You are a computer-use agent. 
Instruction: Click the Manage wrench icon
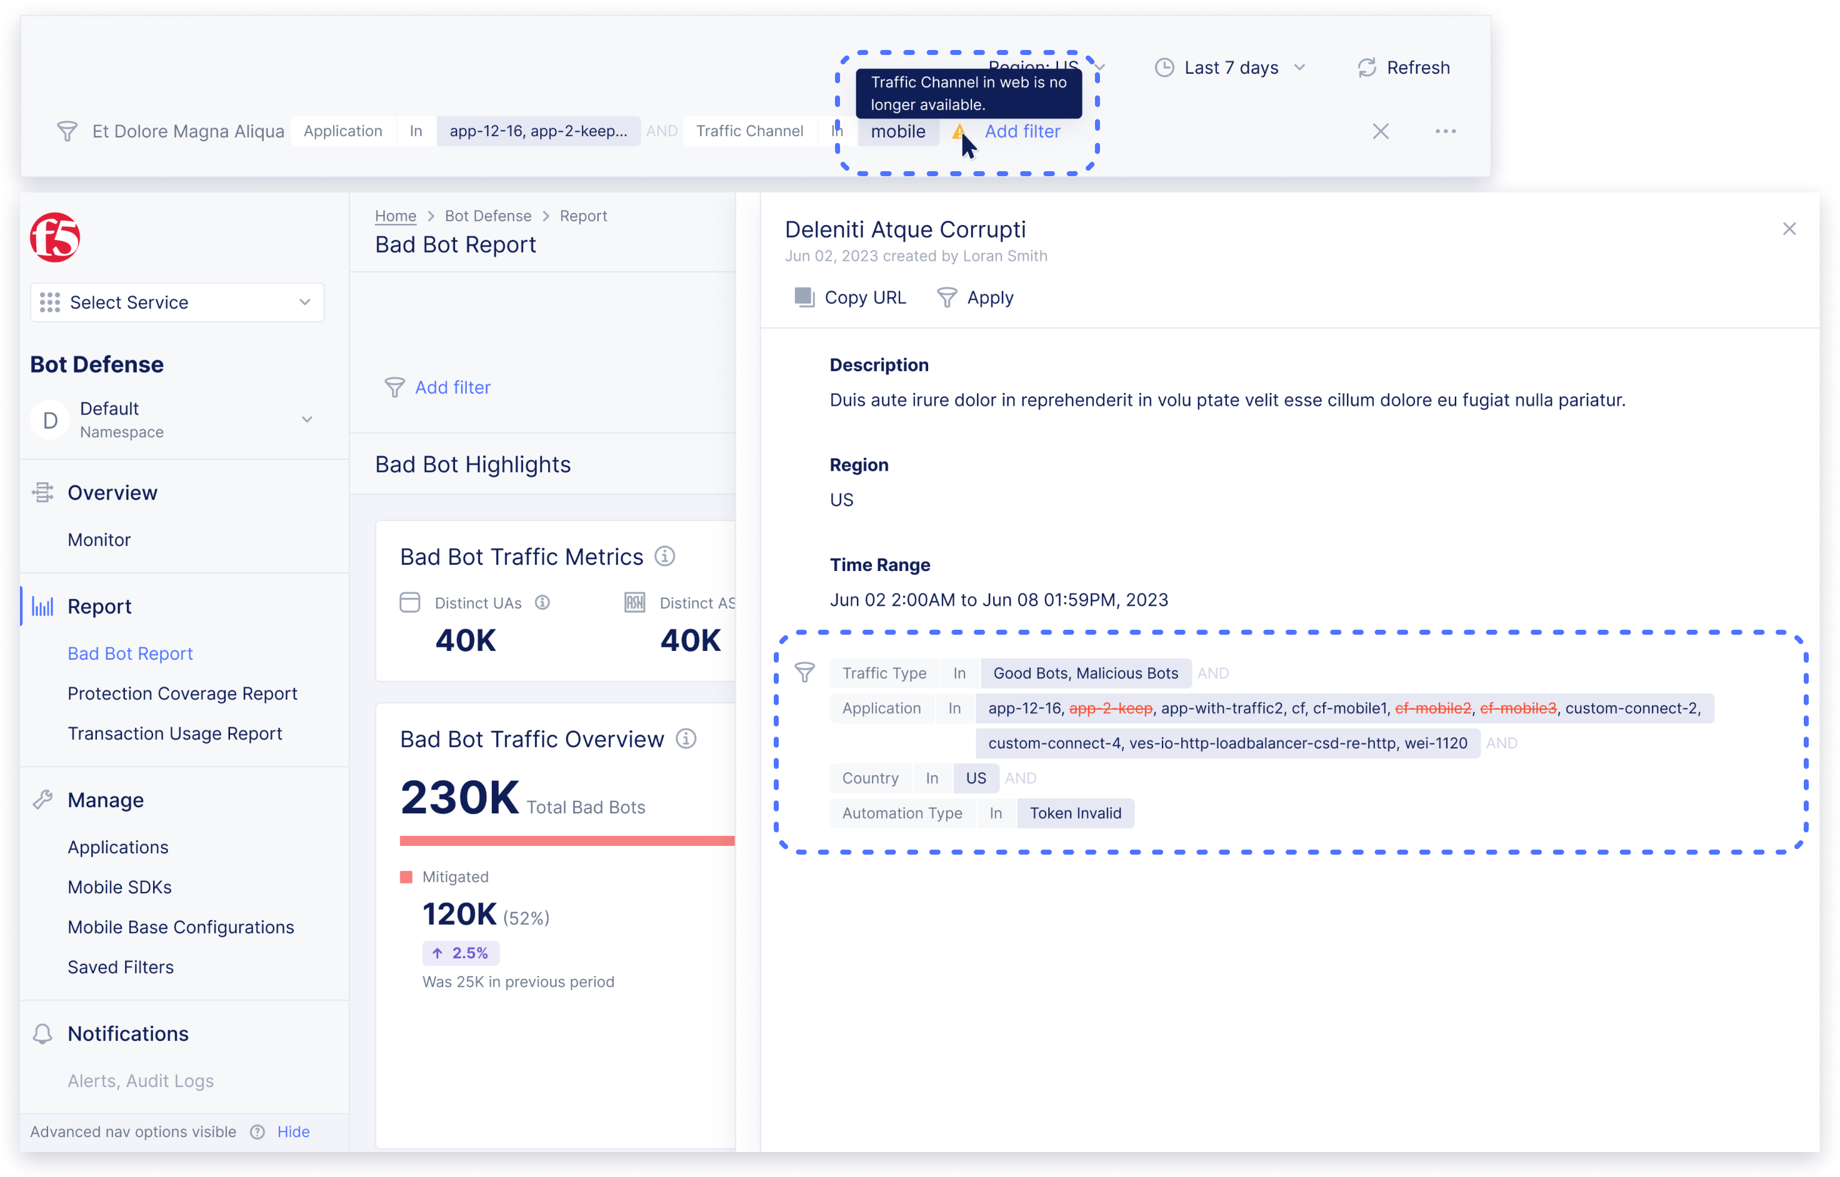(42, 800)
